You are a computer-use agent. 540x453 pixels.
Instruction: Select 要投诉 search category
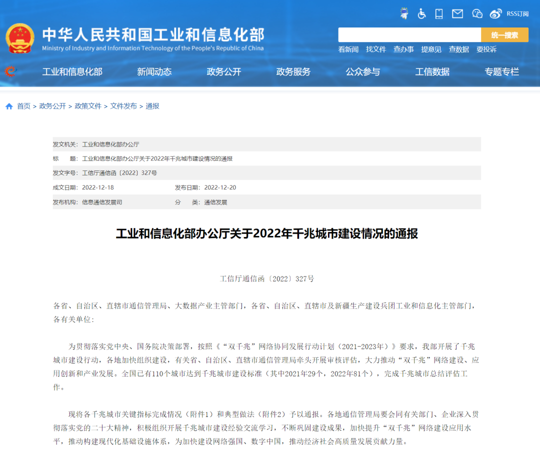coord(486,49)
